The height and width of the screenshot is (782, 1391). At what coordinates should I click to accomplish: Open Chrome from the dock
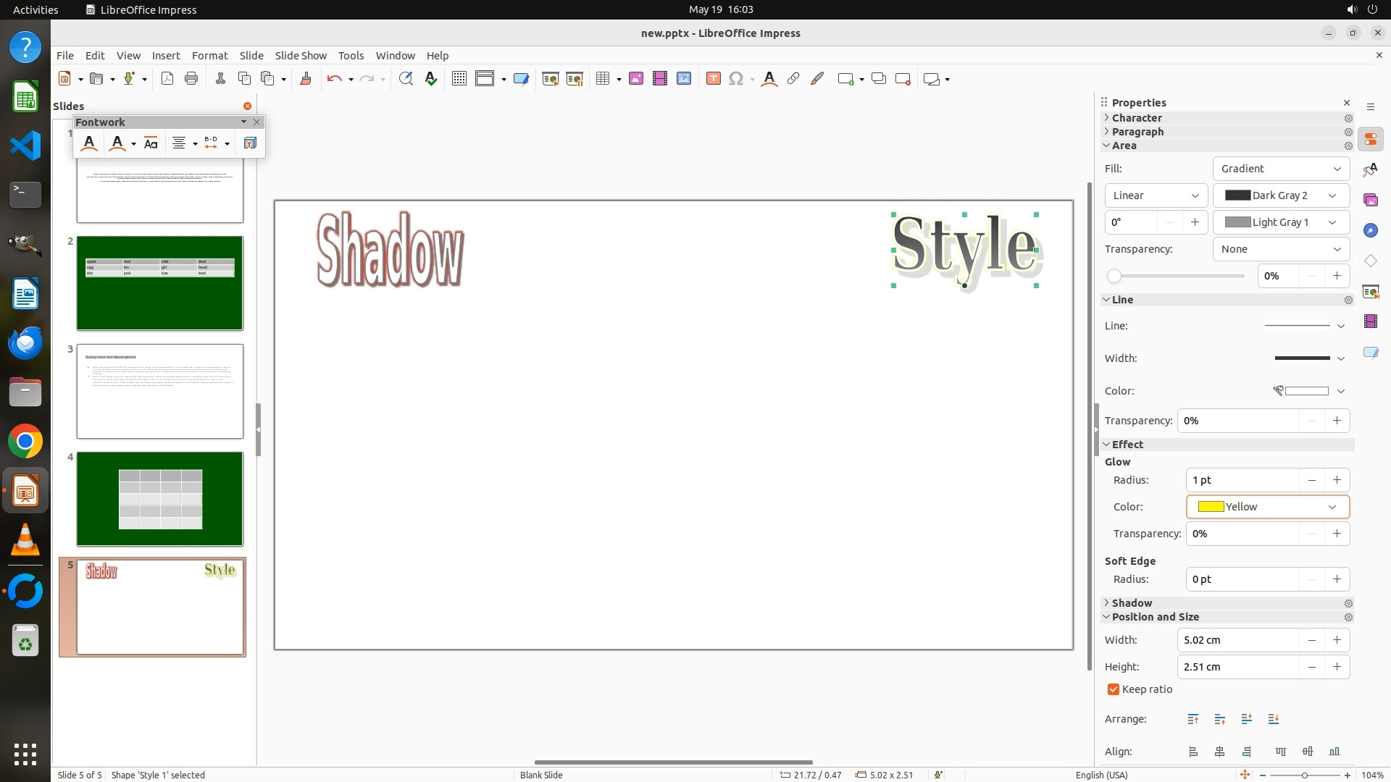[x=25, y=442]
